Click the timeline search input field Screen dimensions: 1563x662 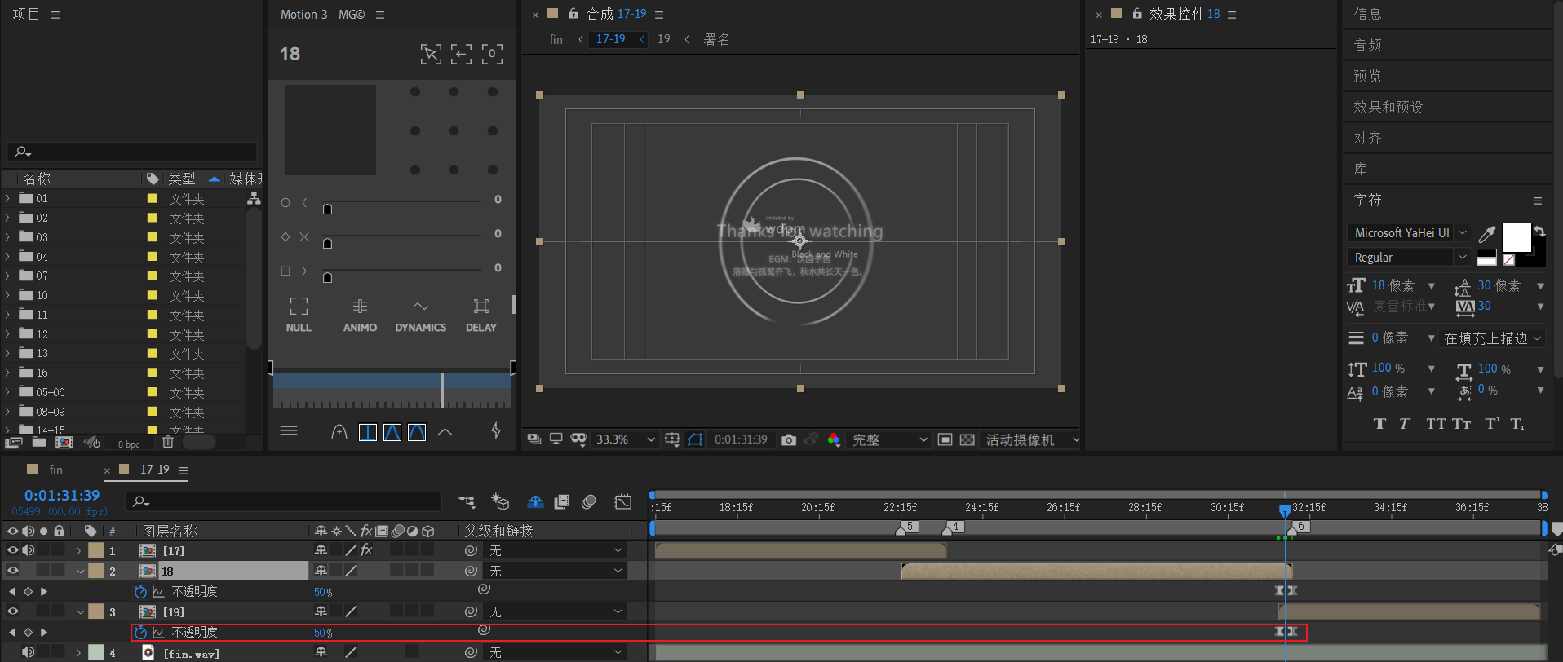[x=283, y=501]
